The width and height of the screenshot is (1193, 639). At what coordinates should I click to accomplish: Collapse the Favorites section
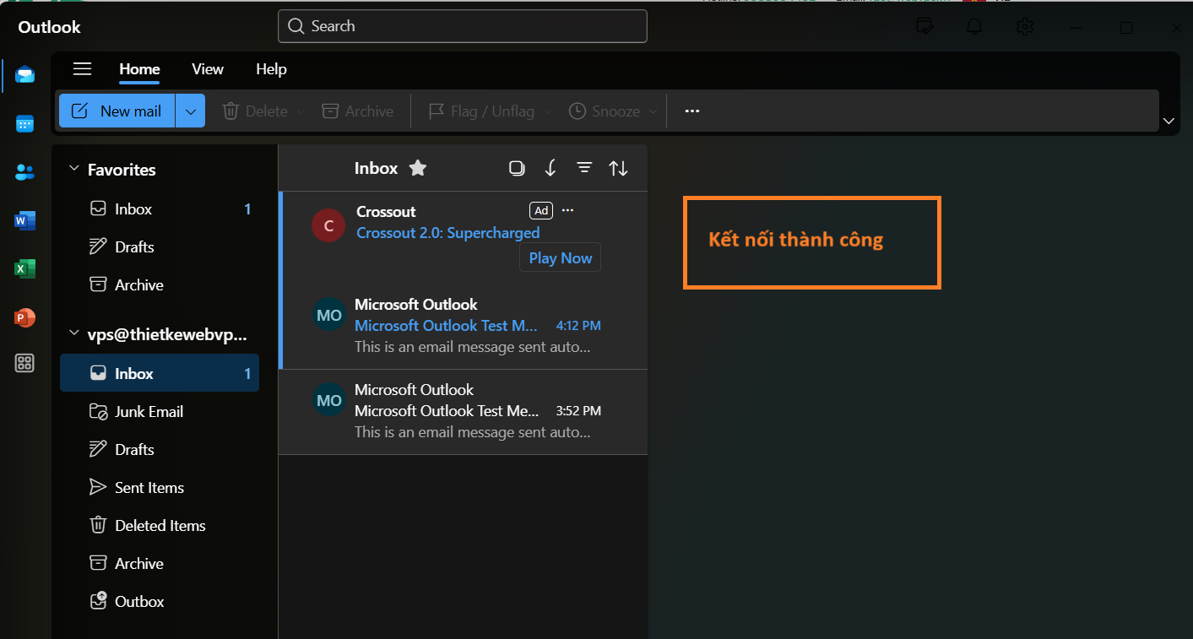pos(73,169)
